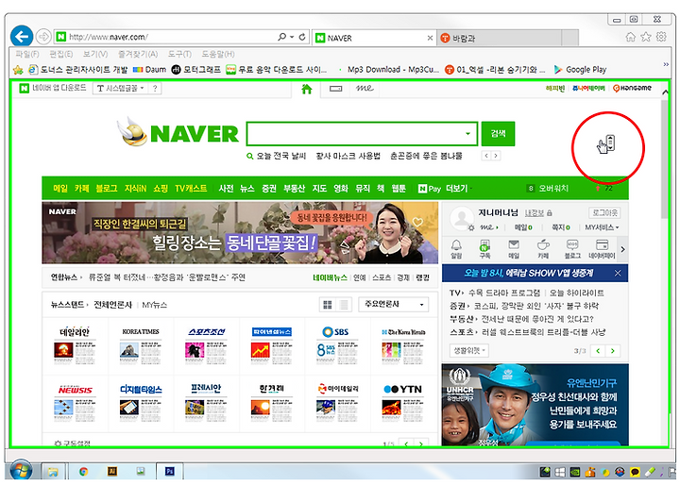Refresh the page with the reload icon

pyautogui.click(x=302, y=37)
